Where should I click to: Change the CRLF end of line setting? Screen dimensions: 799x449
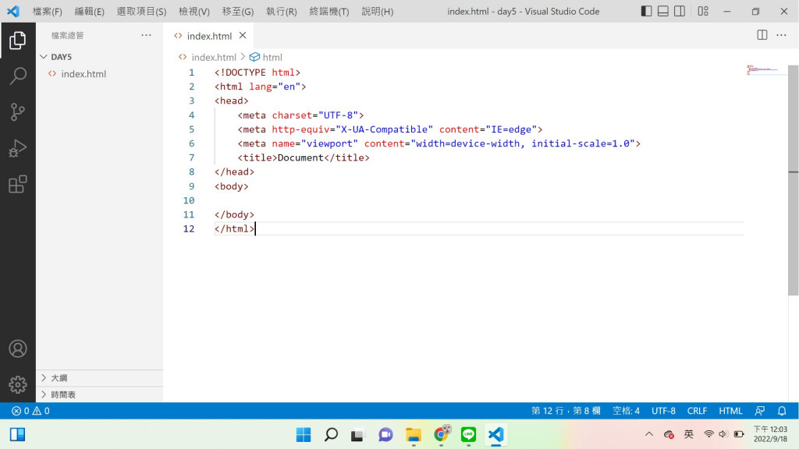697,411
